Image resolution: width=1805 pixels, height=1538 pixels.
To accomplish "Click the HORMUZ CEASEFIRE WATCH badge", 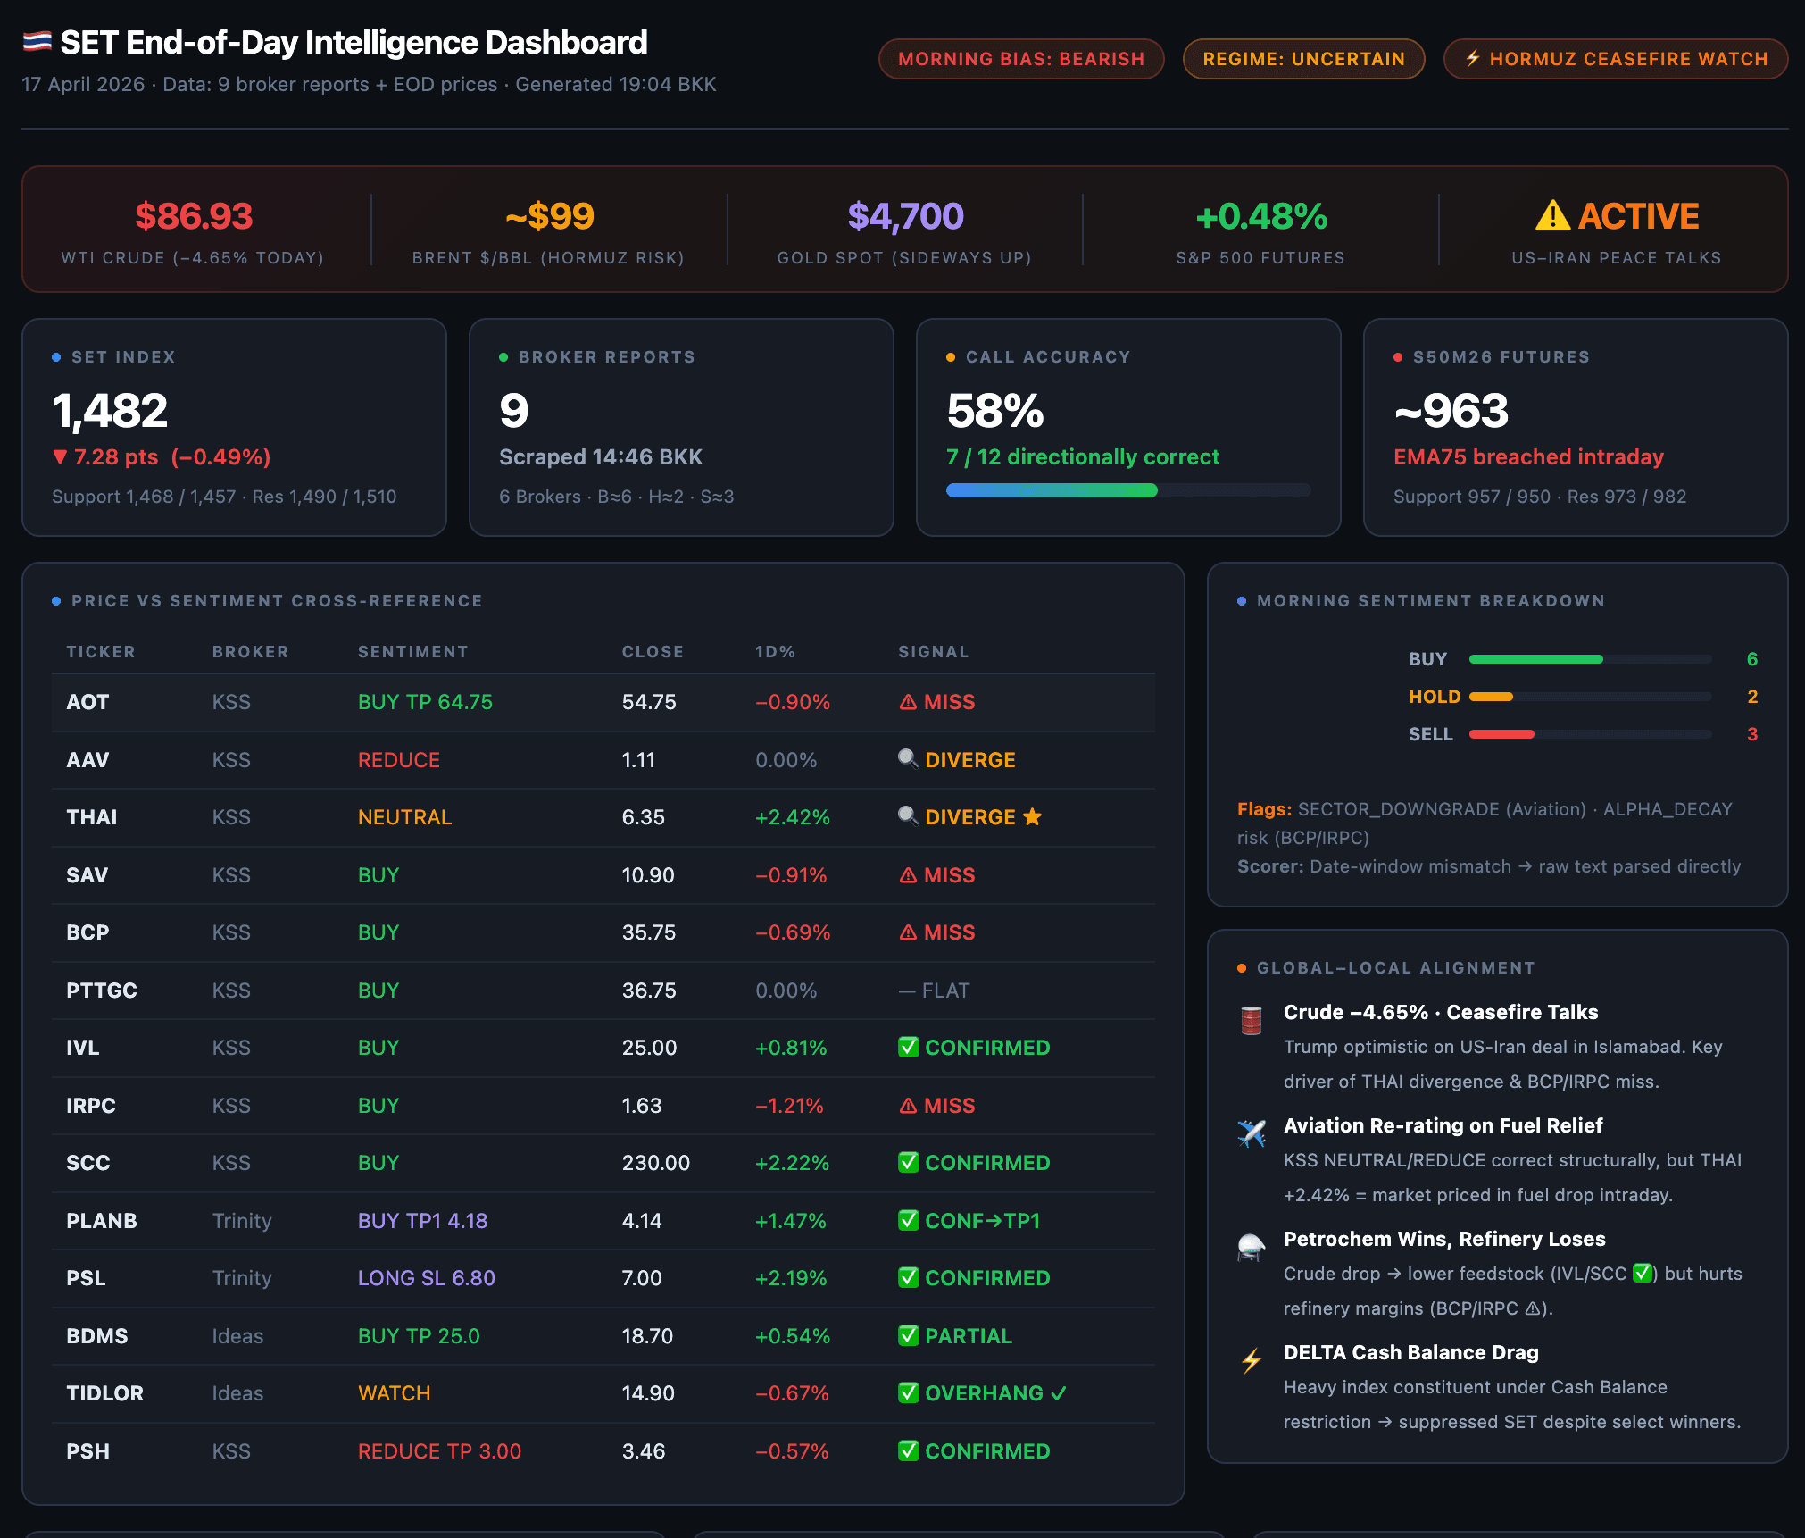I will point(1616,59).
